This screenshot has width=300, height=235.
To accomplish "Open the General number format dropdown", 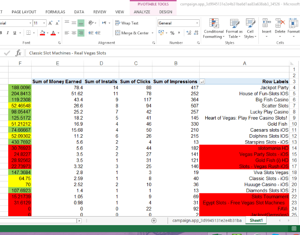I will (197, 23).
